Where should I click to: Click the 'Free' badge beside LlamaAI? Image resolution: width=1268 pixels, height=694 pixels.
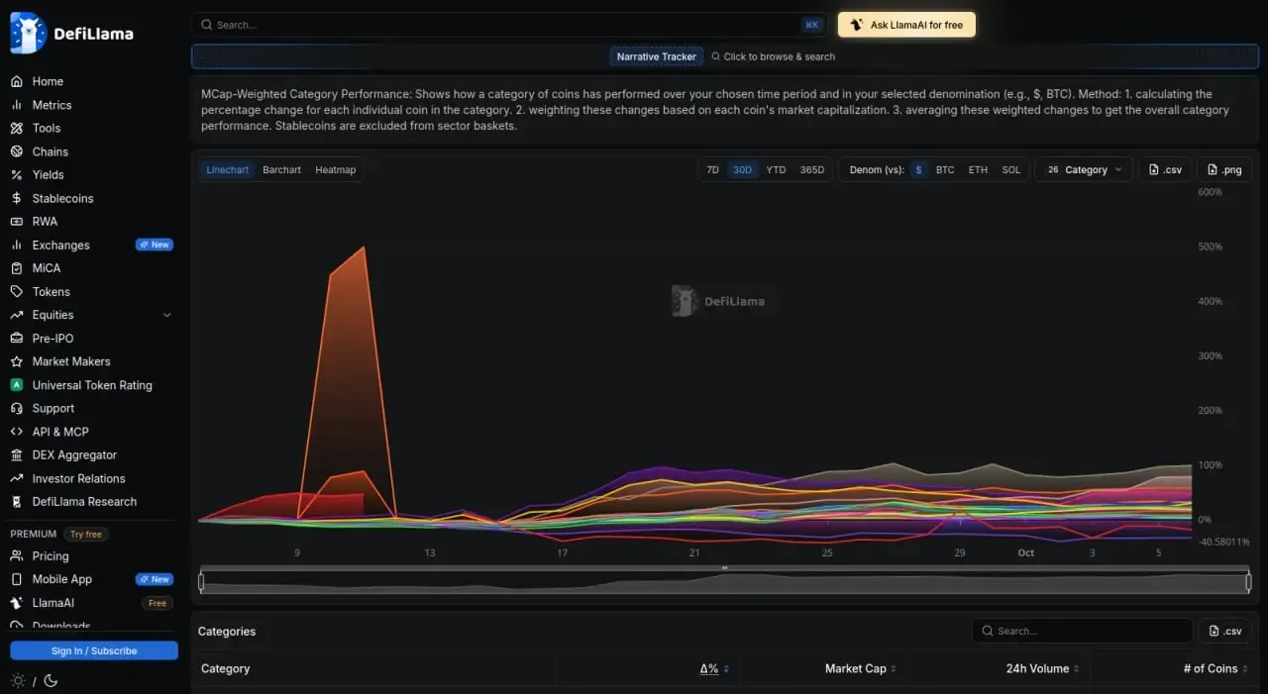[x=158, y=603]
